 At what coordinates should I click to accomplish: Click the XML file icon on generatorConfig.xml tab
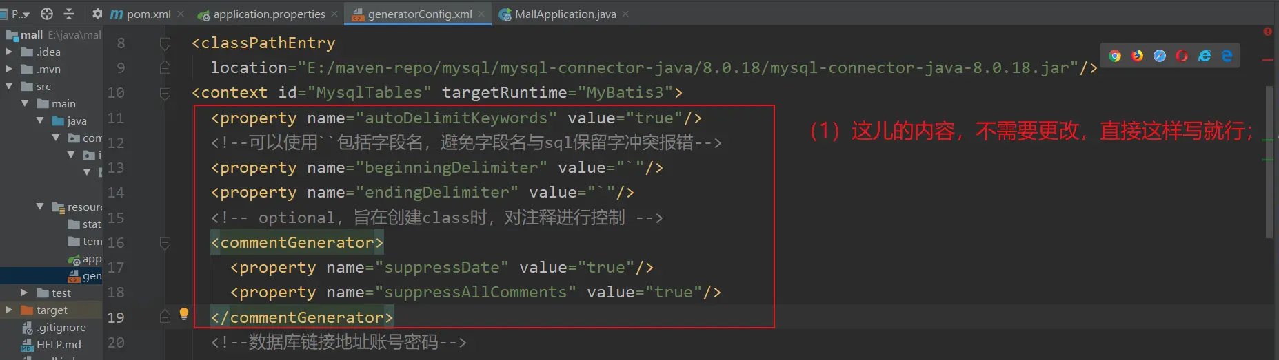click(358, 14)
